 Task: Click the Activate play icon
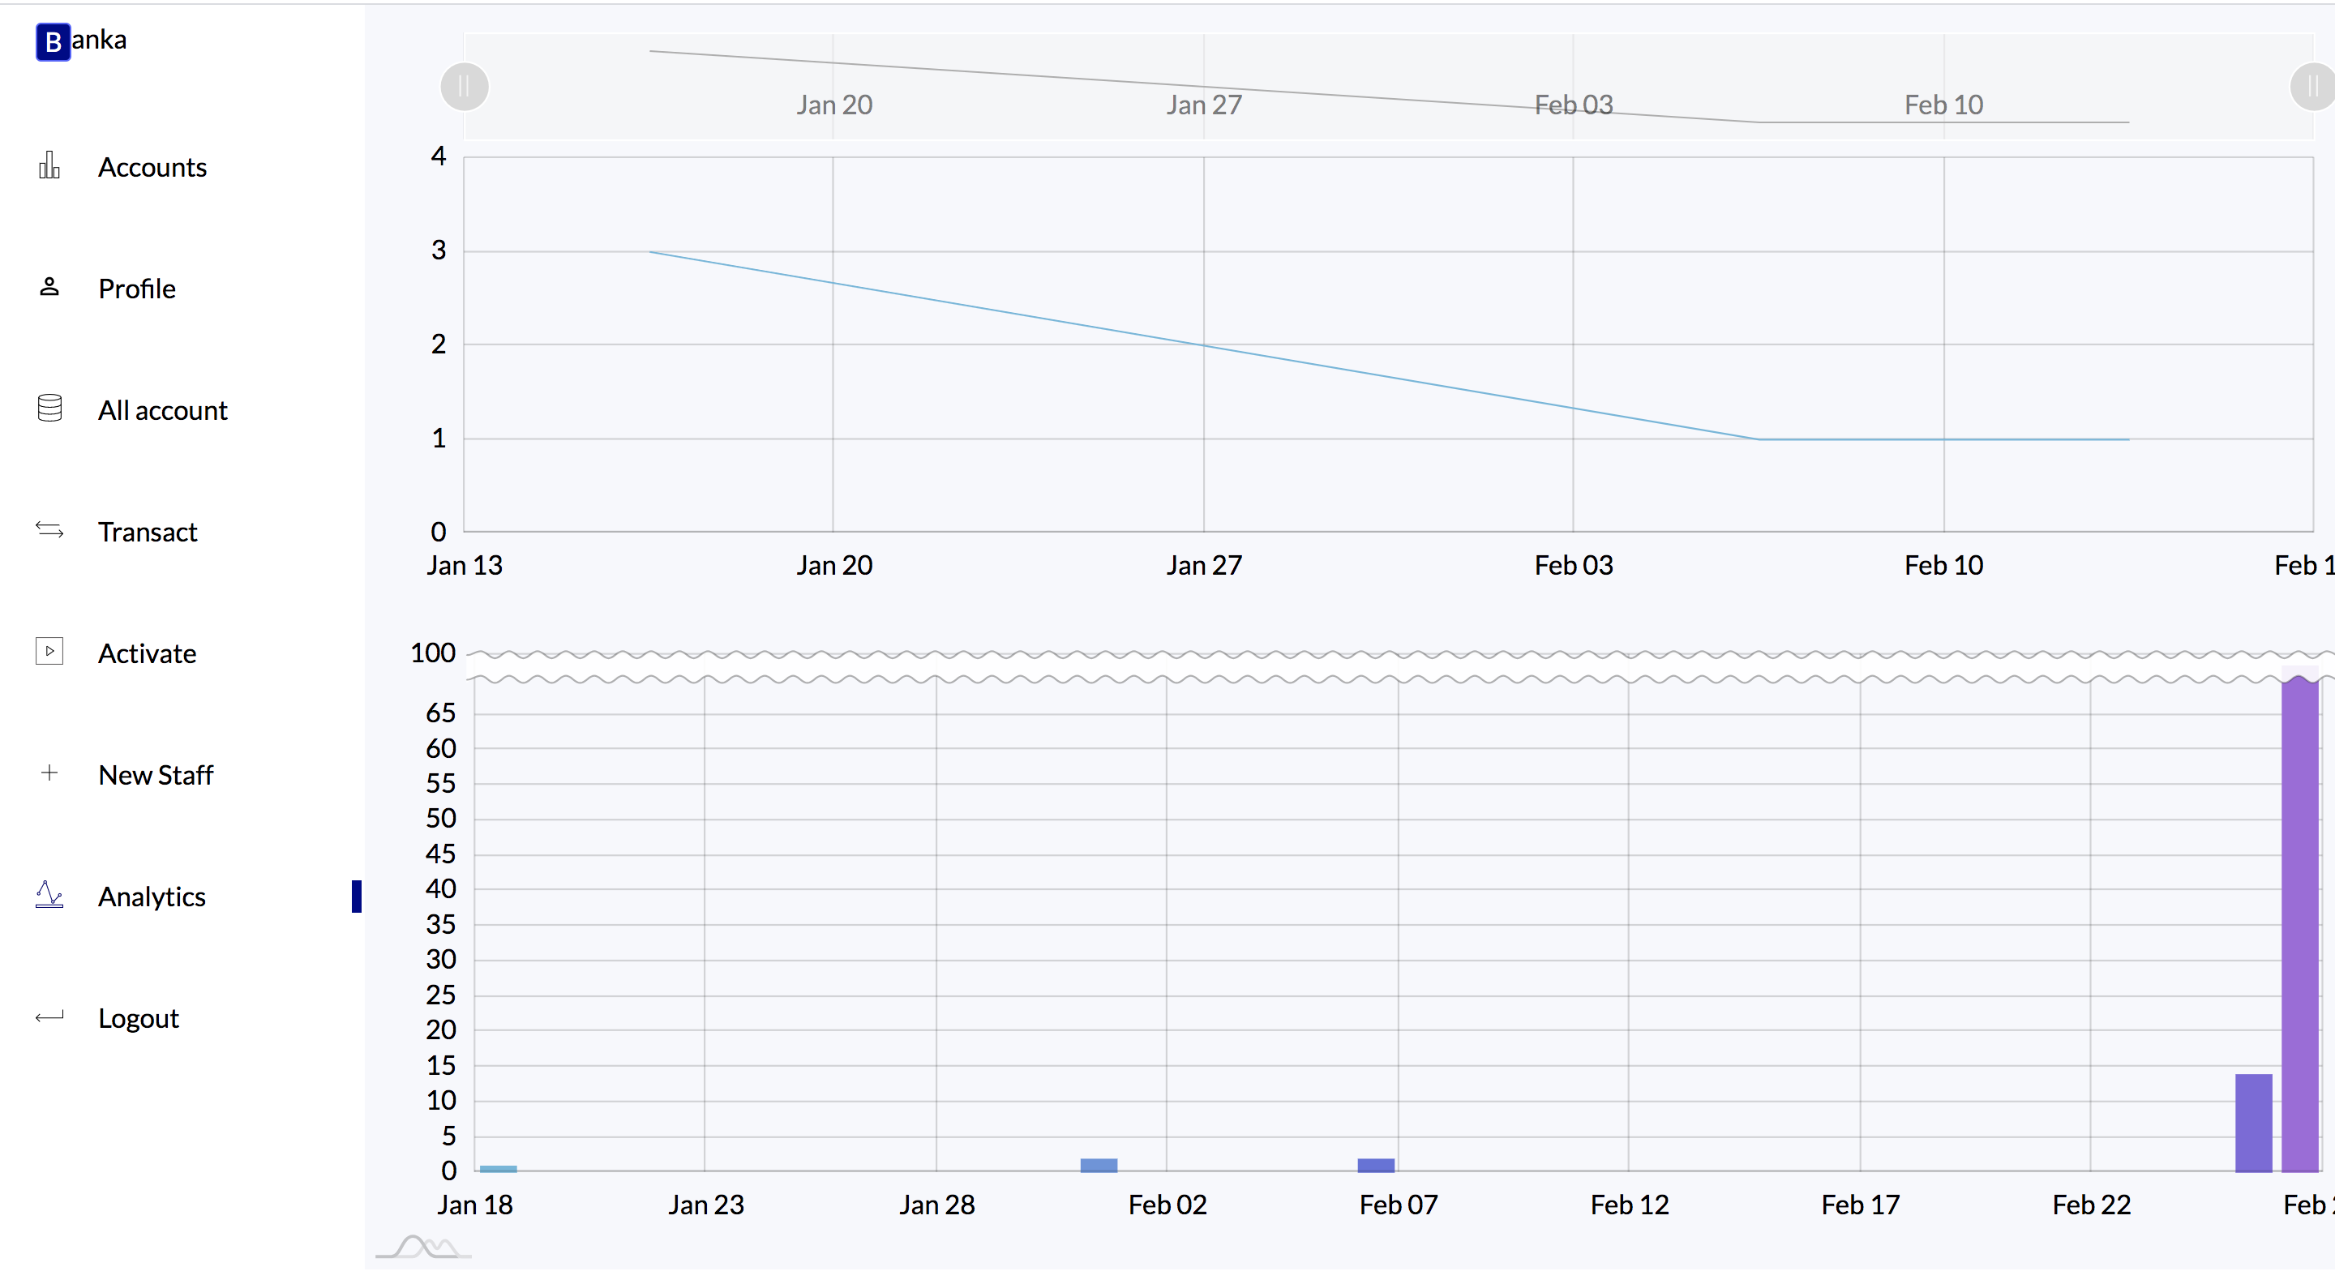[49, 653]
